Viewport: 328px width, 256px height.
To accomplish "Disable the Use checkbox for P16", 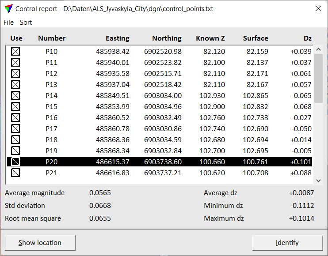I will pos(15,118).
